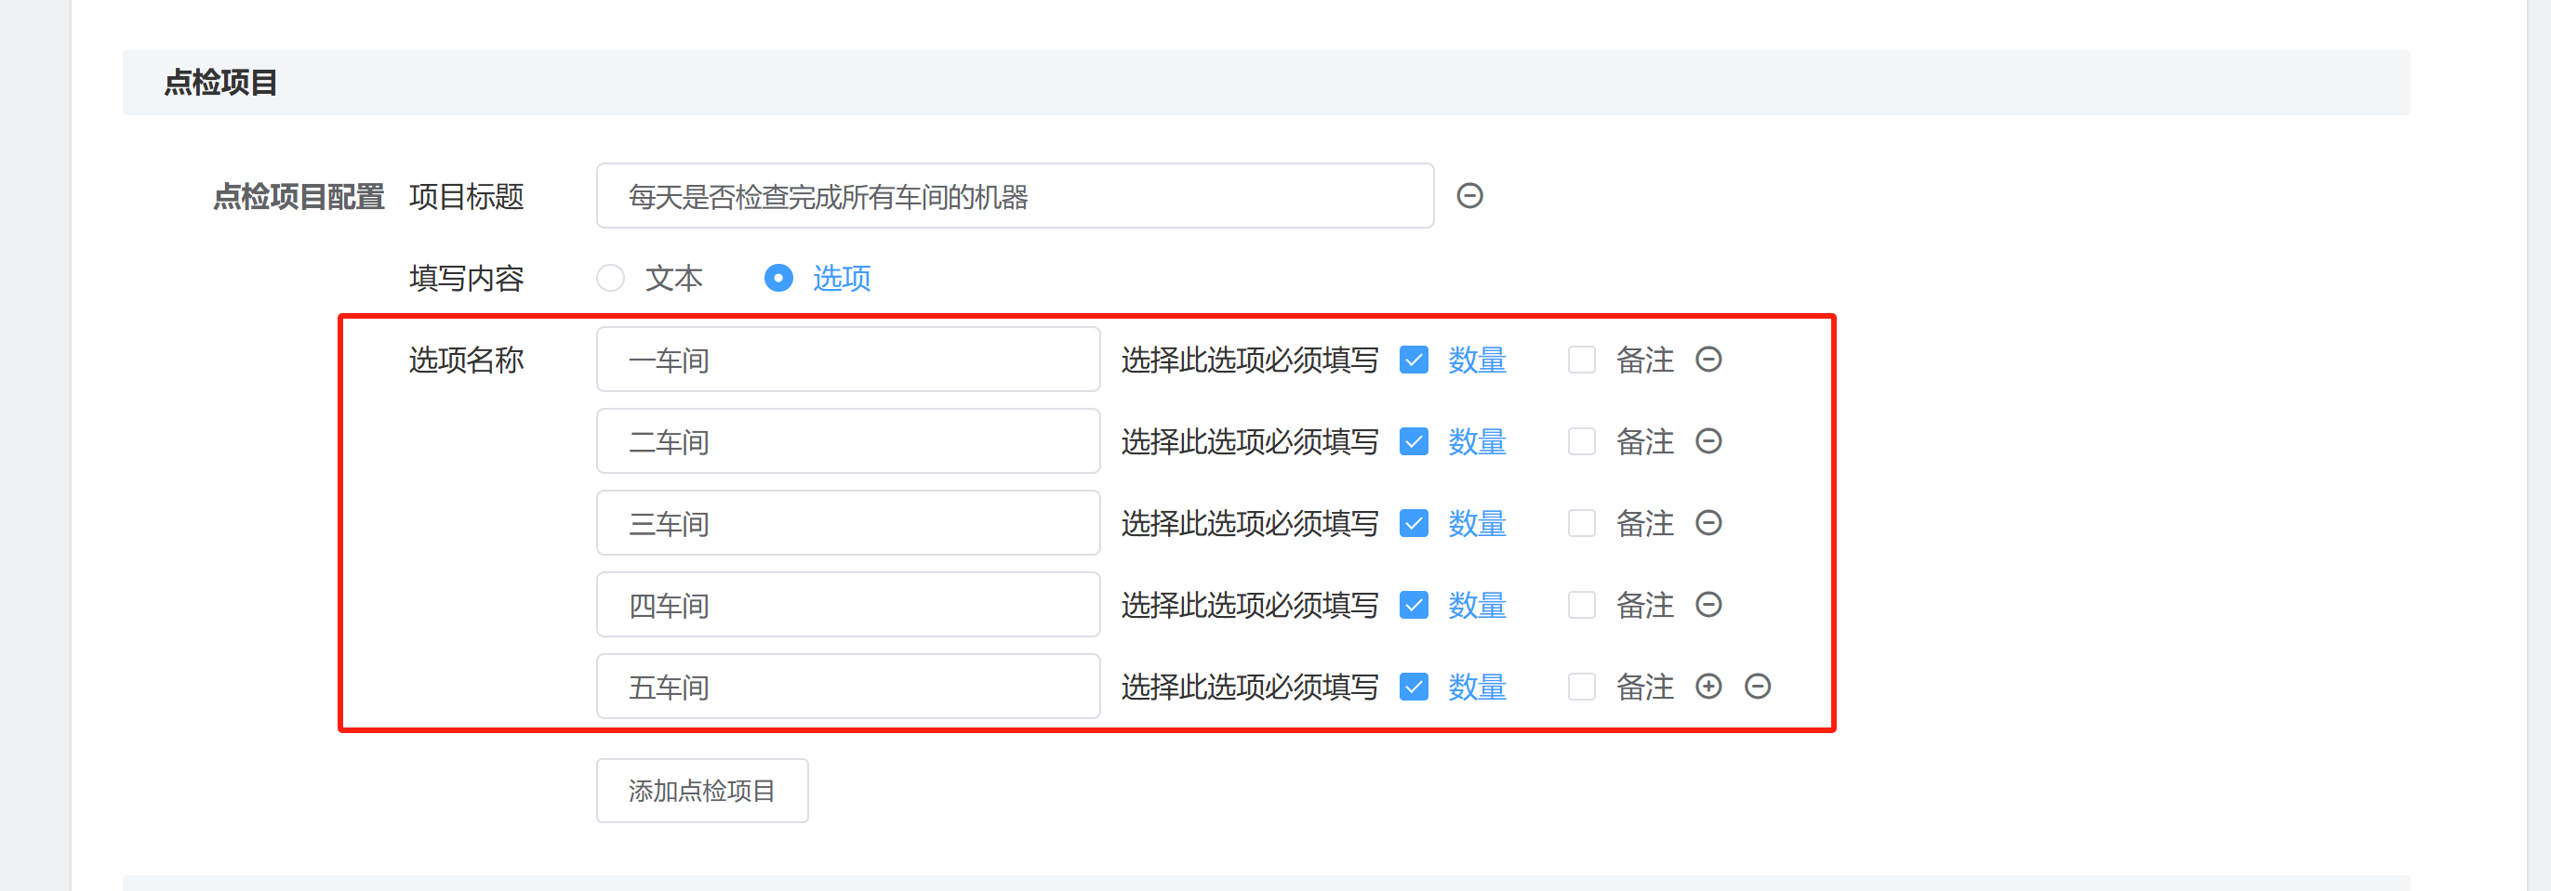This screenshot has height=891, width=2551.
Task: Remove the 四车间 option via minus icon
Action: [x=1708, y=604]
